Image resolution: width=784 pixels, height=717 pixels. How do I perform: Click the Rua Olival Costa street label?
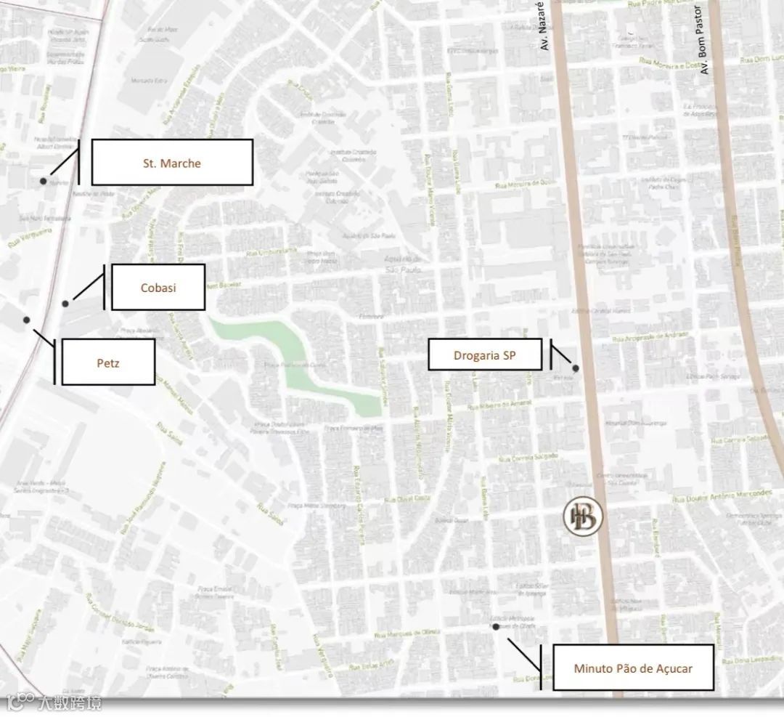(407, 499)
